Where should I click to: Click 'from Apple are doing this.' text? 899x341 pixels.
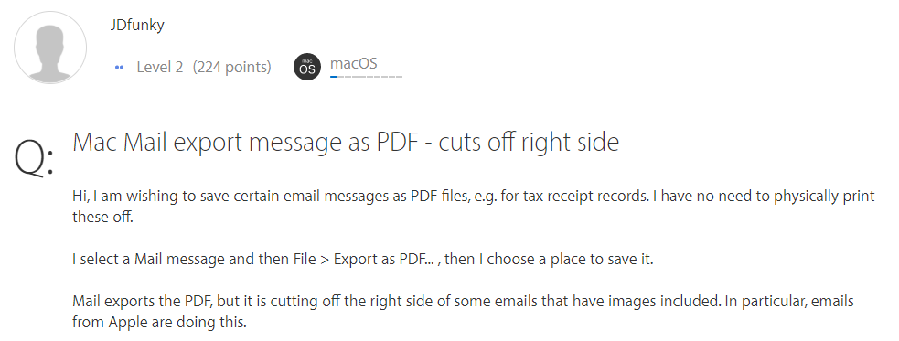[159, 322]
